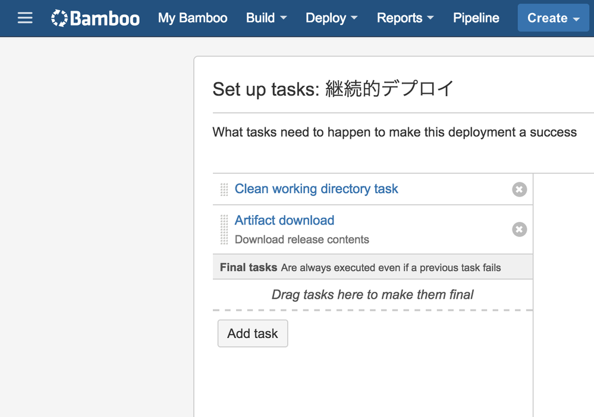Click the final tasks drop zone
The height and width of the screenshot is (417, 594).
point(372,294)
